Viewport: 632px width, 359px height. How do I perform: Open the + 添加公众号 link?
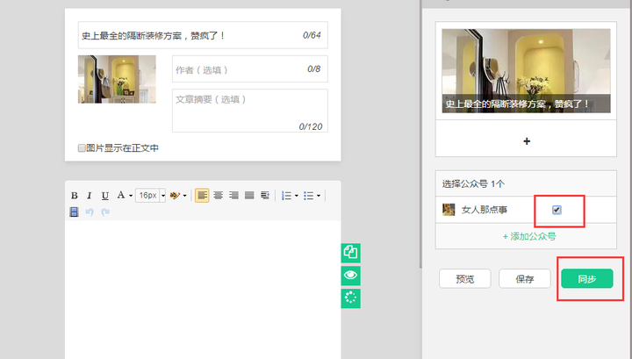pyautogui.click(x=529, y=236)
